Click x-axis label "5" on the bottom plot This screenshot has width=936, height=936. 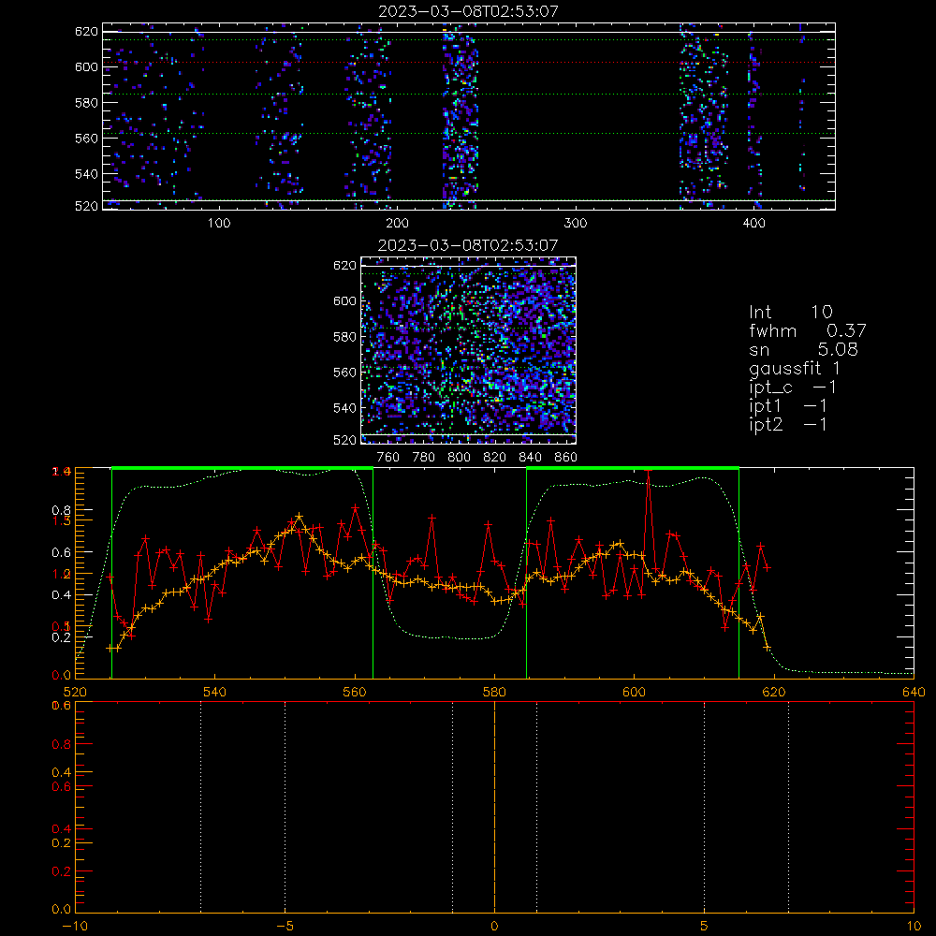point(705,927)
